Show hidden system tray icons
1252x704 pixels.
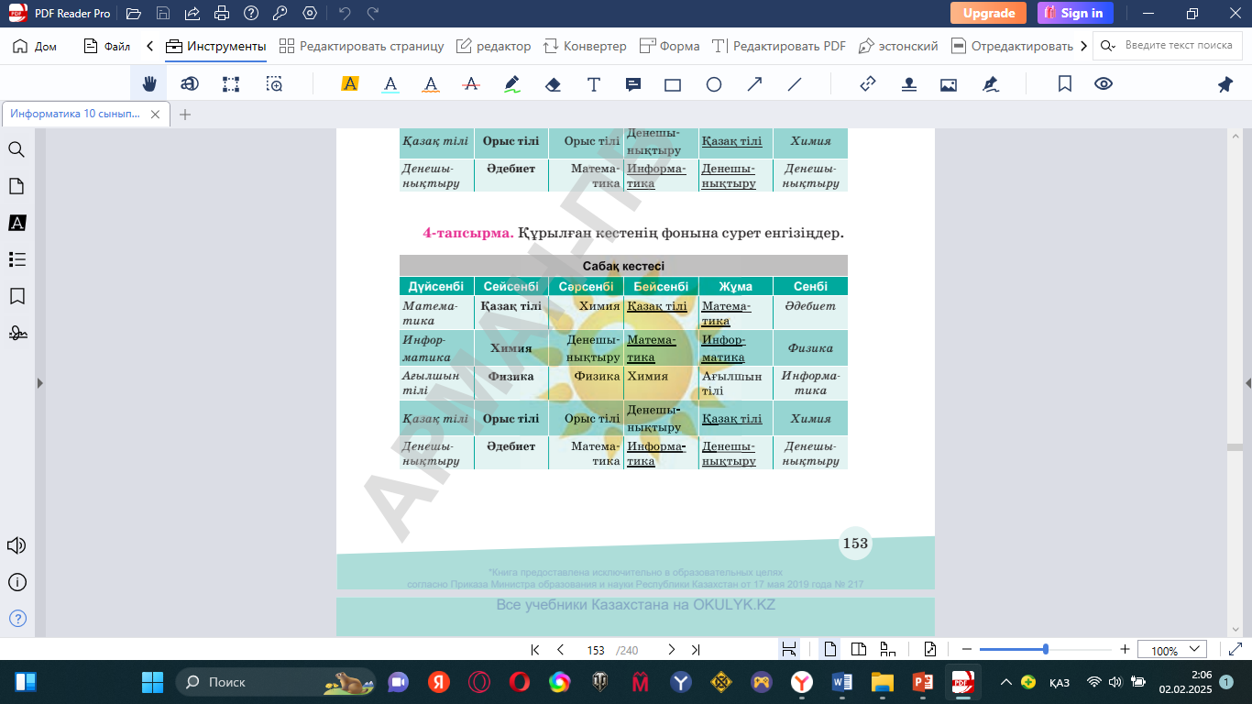point(1005,682)
